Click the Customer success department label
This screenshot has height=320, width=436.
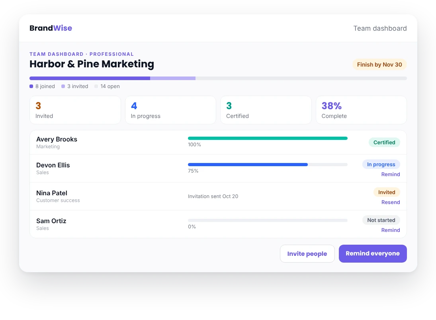(x=58, y=200)
